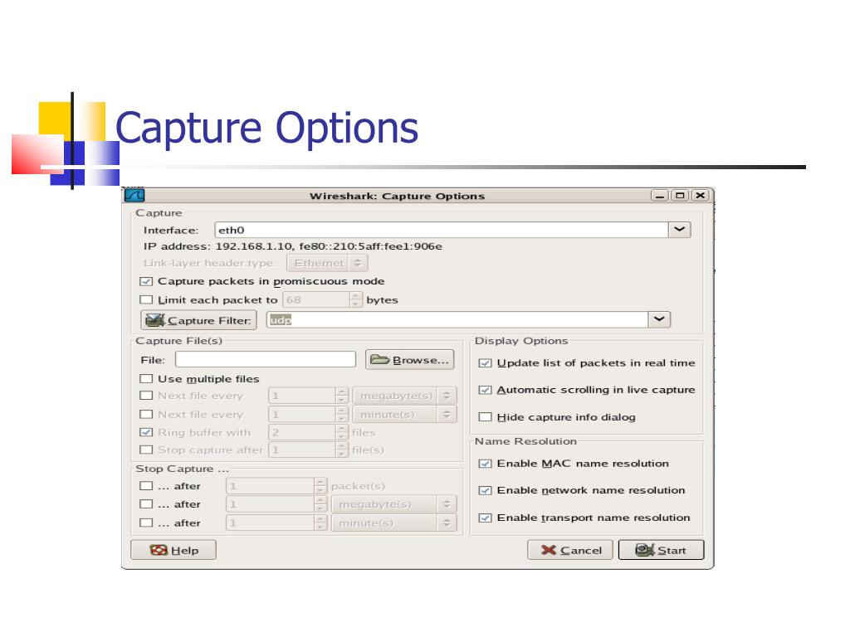The height and width of the screenshot is (637, 850).
Task: Check Stop Capture after minute(s) option
Action: tap(146, 523)
